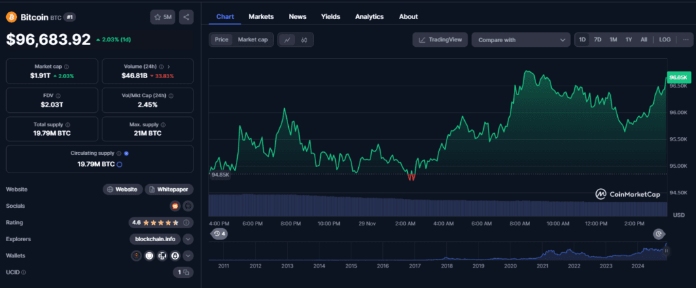Switch to the Markets tab
The height and width of the screenshot is (288, 696).
tap(261, 16)
